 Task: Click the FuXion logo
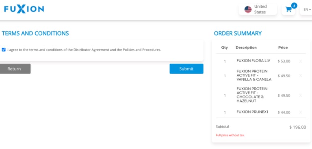(24, 9)
